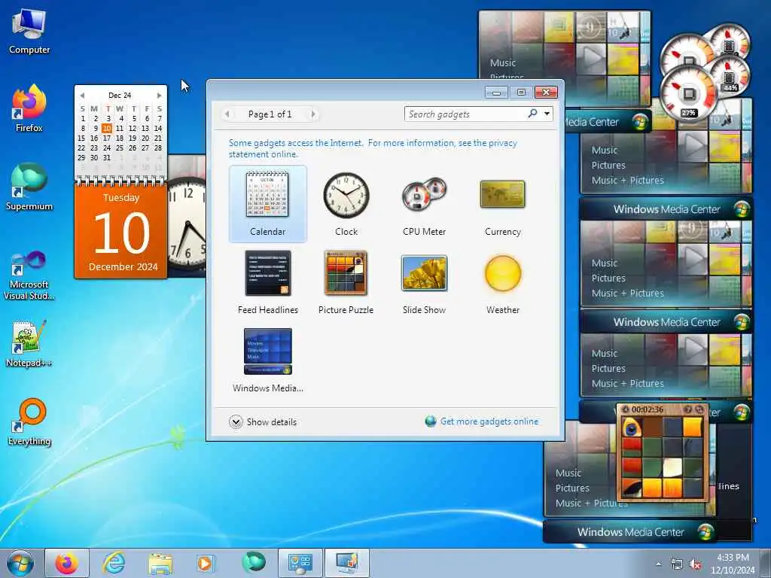This screenshot has width=771, height=578.
Task: Open the Microsoft Visual Studio shortcut
Action: (x=29, y=275)
